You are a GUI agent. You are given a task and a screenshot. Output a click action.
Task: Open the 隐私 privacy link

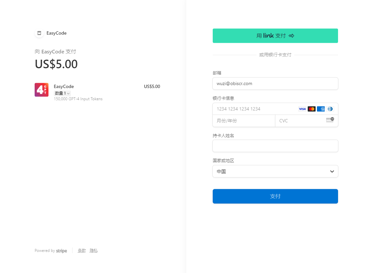[94, 251]
